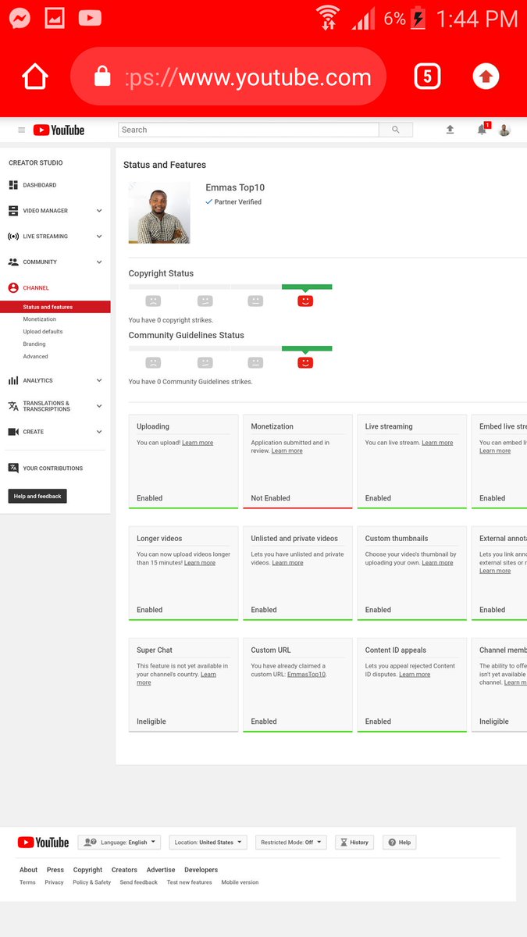
Task: Open the Creators footer link
Action: click(x=124, y=870)
